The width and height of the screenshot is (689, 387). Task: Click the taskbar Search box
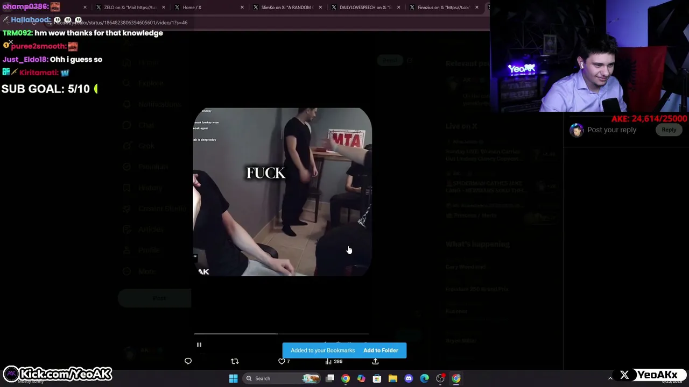click(281, 378)
